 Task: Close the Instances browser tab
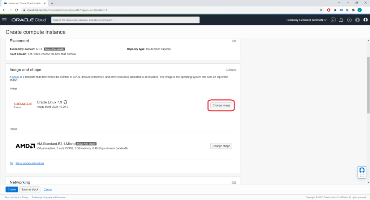(x=44, y=3)
